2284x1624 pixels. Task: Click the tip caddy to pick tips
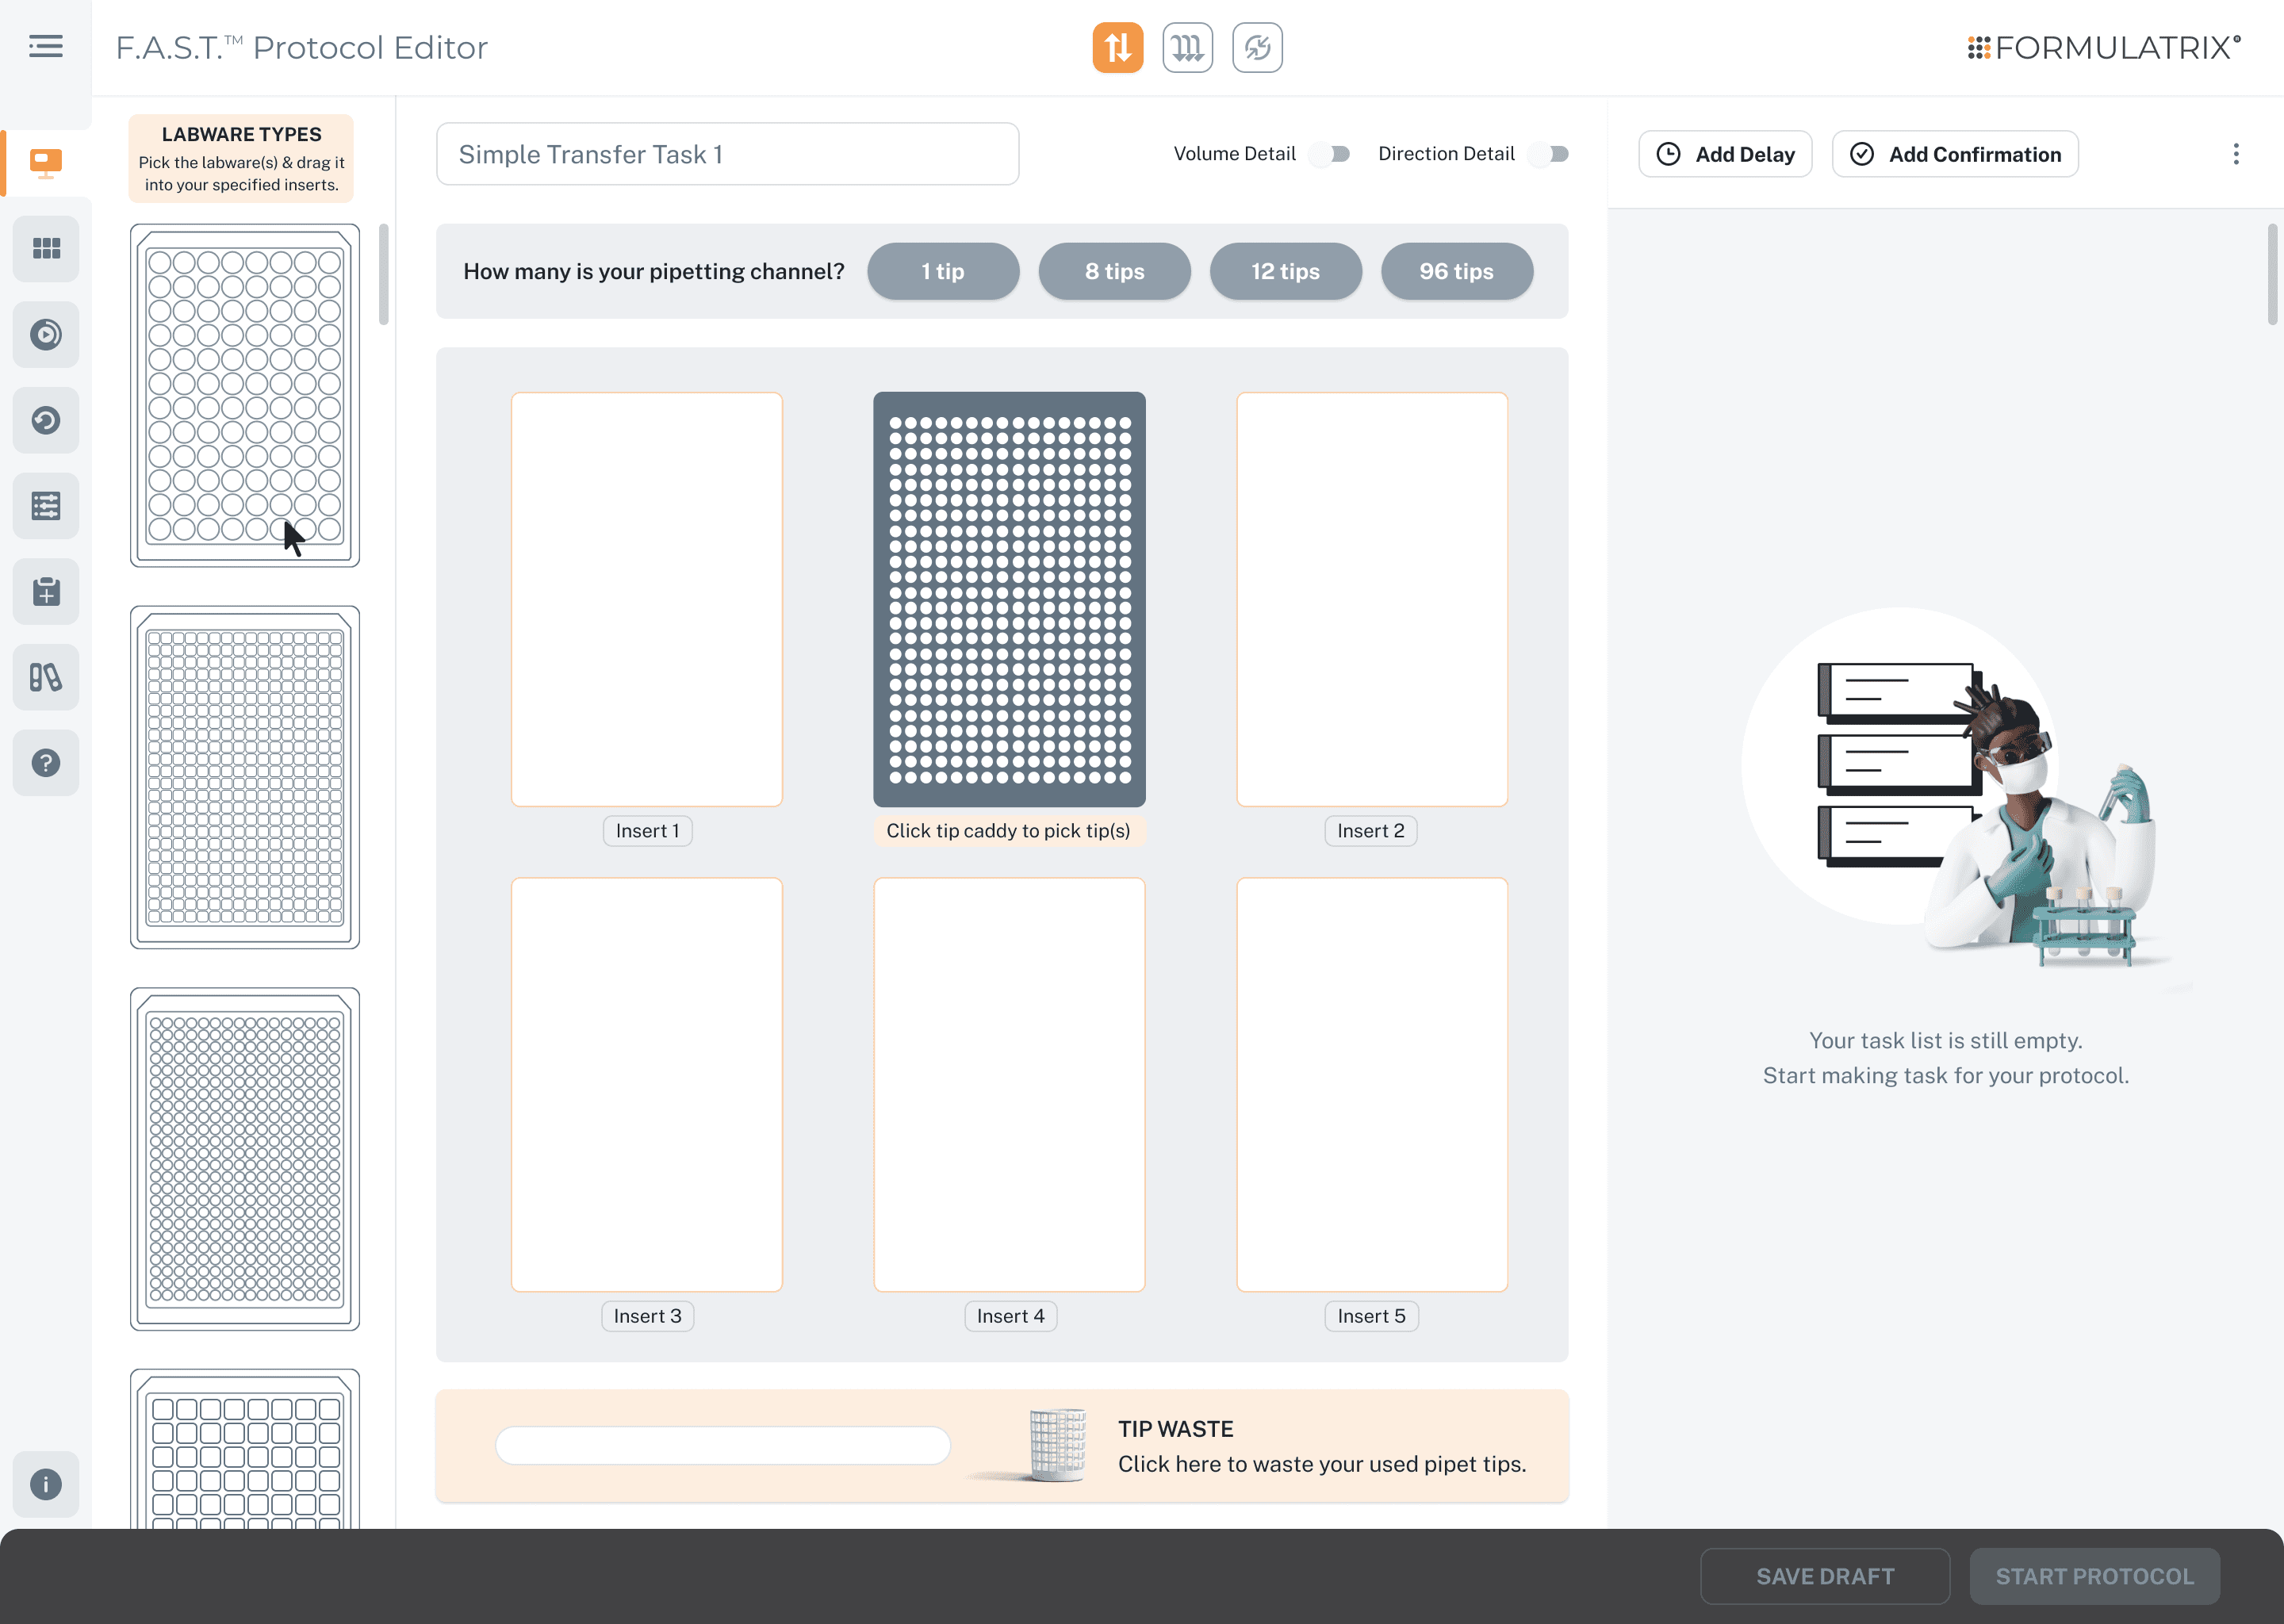1009,599
